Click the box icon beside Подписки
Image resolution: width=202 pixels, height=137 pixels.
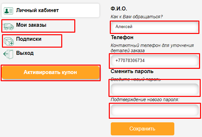(x=8, y=40)
